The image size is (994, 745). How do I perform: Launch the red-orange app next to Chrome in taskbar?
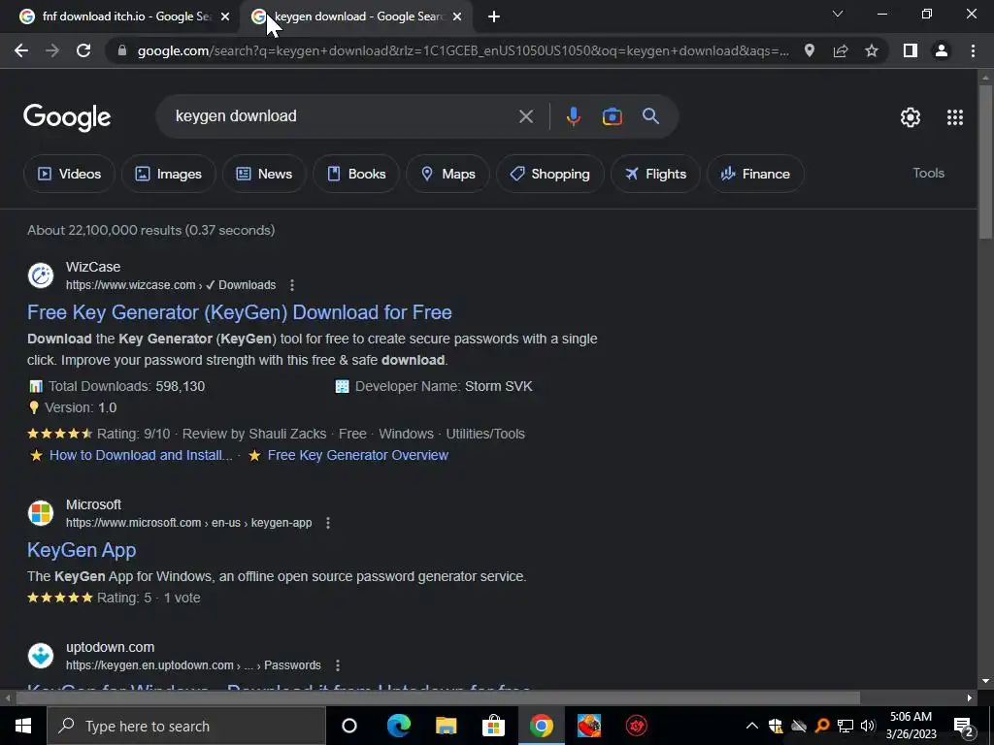pyautogui.click(x=589, y=726)
